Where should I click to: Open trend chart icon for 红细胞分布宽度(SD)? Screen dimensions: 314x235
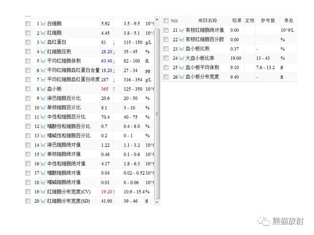(43, 201)
